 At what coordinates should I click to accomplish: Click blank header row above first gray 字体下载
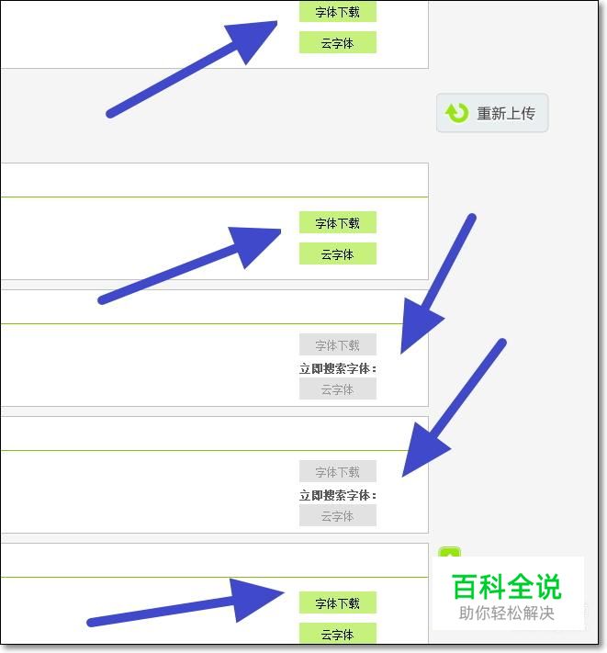click(x=214, y=307)
